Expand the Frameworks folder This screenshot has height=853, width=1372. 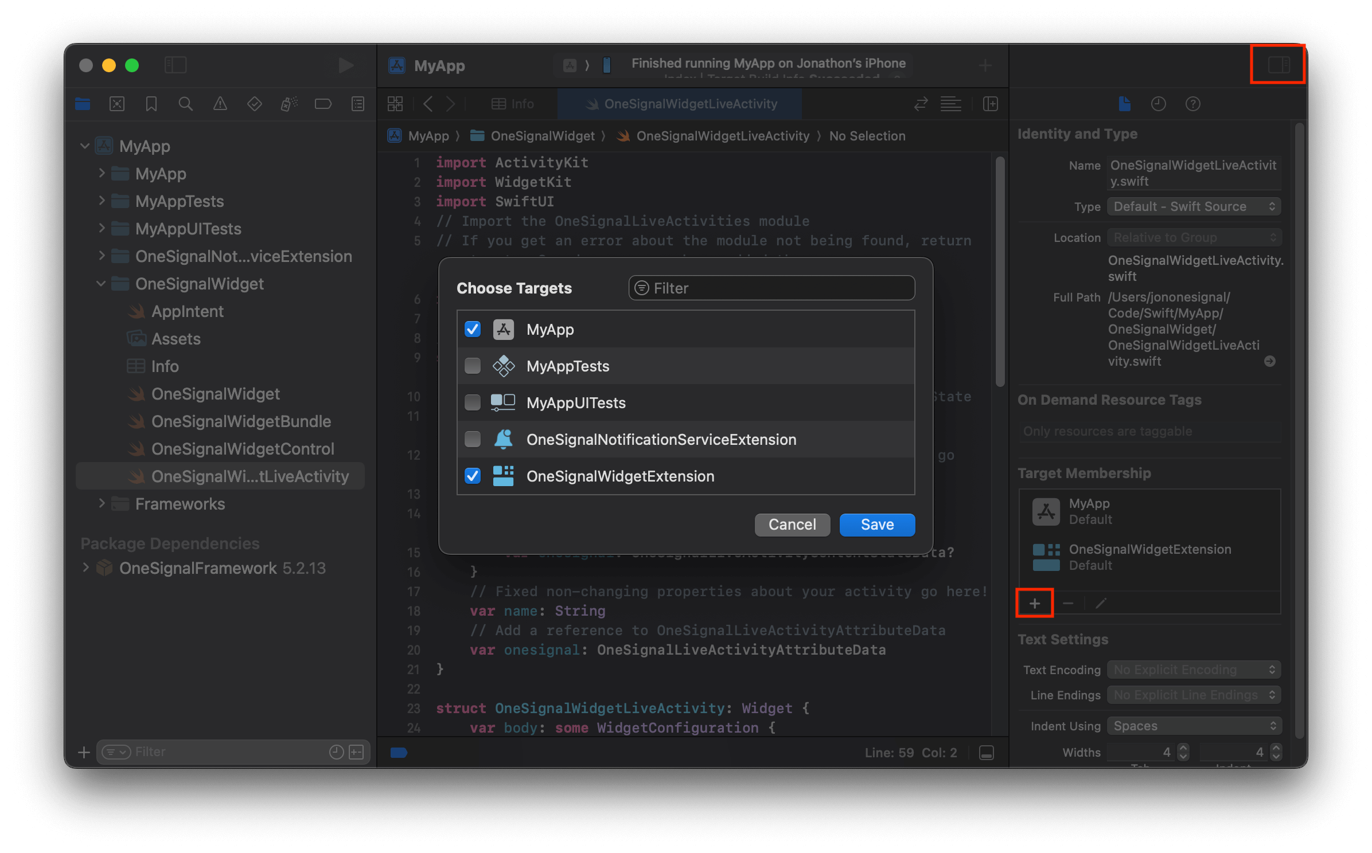pos(102,503)
